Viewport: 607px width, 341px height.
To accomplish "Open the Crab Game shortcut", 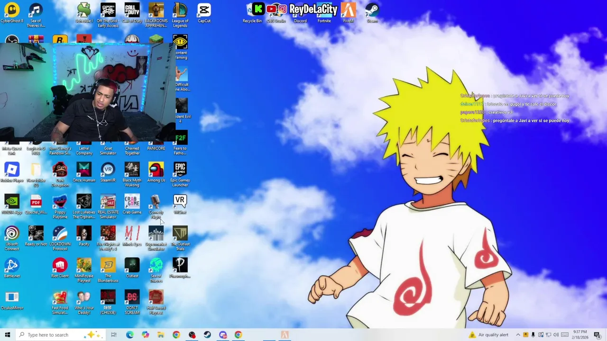I will point(132,204).
